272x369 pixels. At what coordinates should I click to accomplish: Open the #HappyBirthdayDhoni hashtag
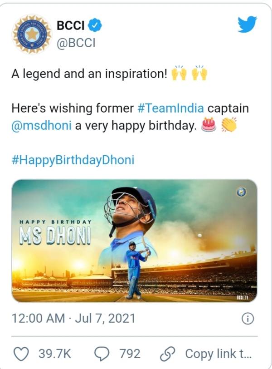pos(73,160)
